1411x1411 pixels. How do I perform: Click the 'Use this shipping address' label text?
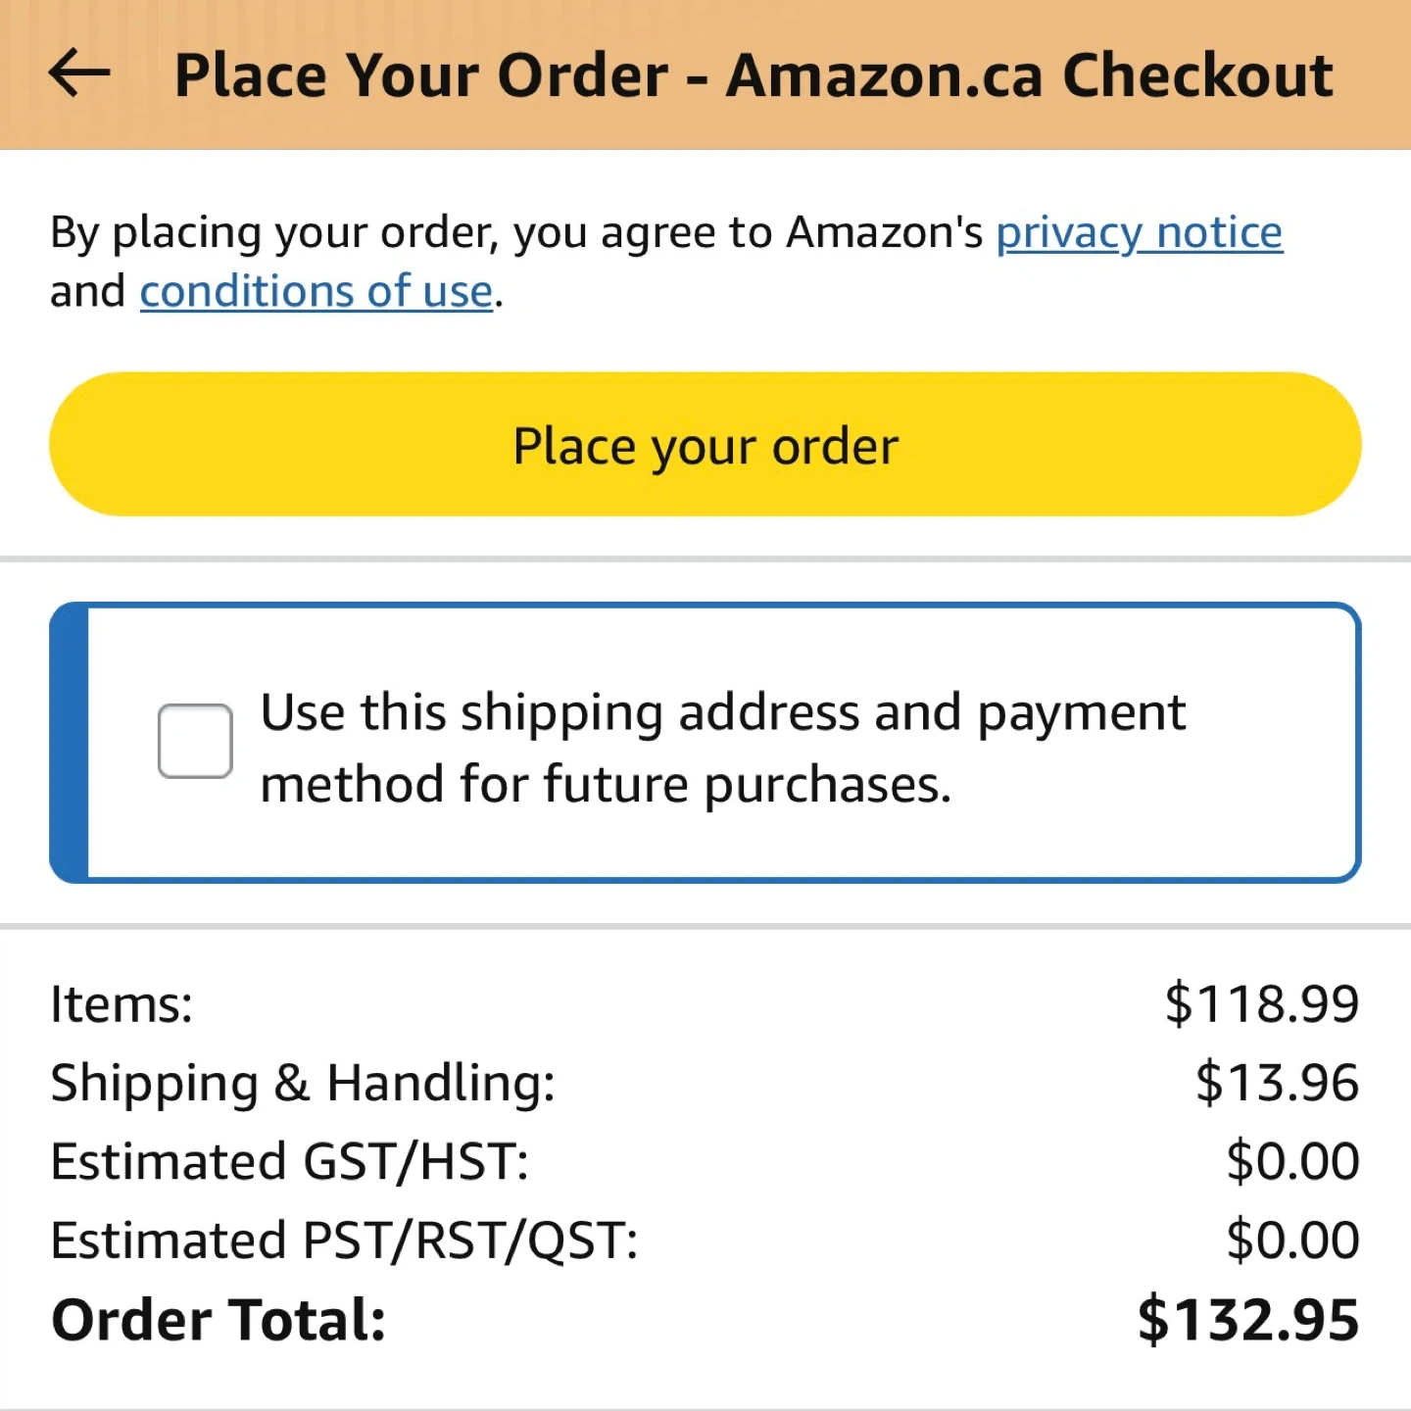(722, 748)
